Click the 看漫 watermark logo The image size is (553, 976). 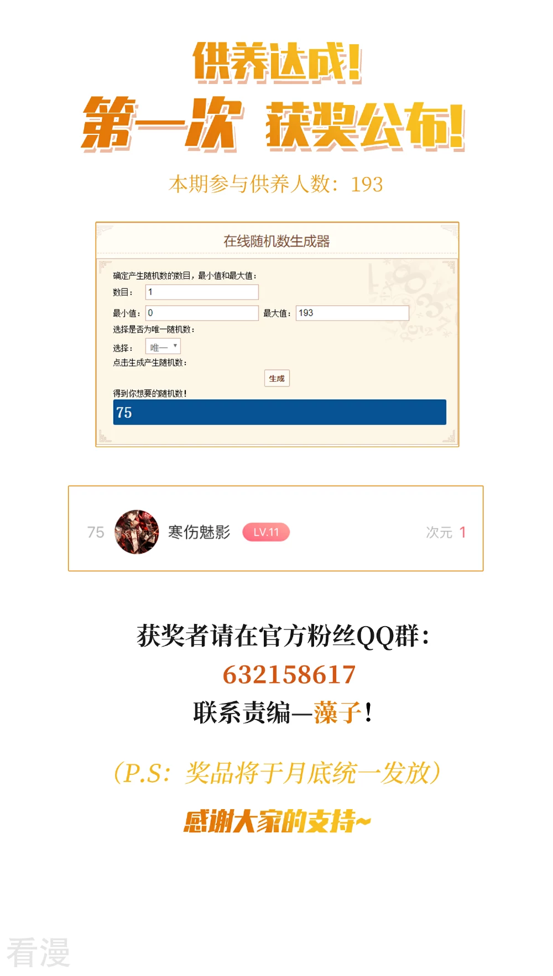38,952
